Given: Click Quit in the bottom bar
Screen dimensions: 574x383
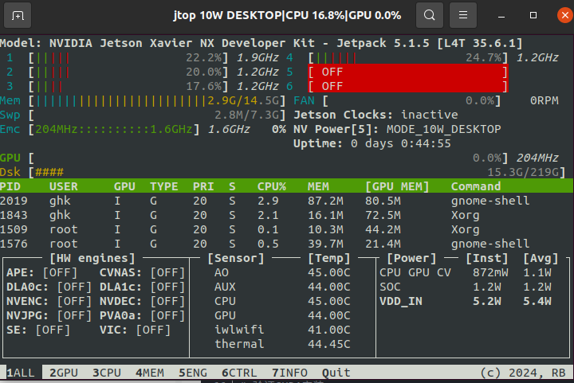Looking at the screenshot, I should tap(336, 373).
